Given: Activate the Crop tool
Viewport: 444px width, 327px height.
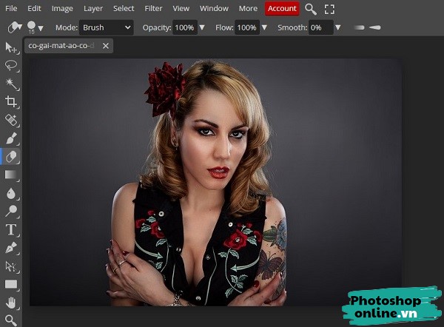Looking at the screenshot, I should [11, 102].
